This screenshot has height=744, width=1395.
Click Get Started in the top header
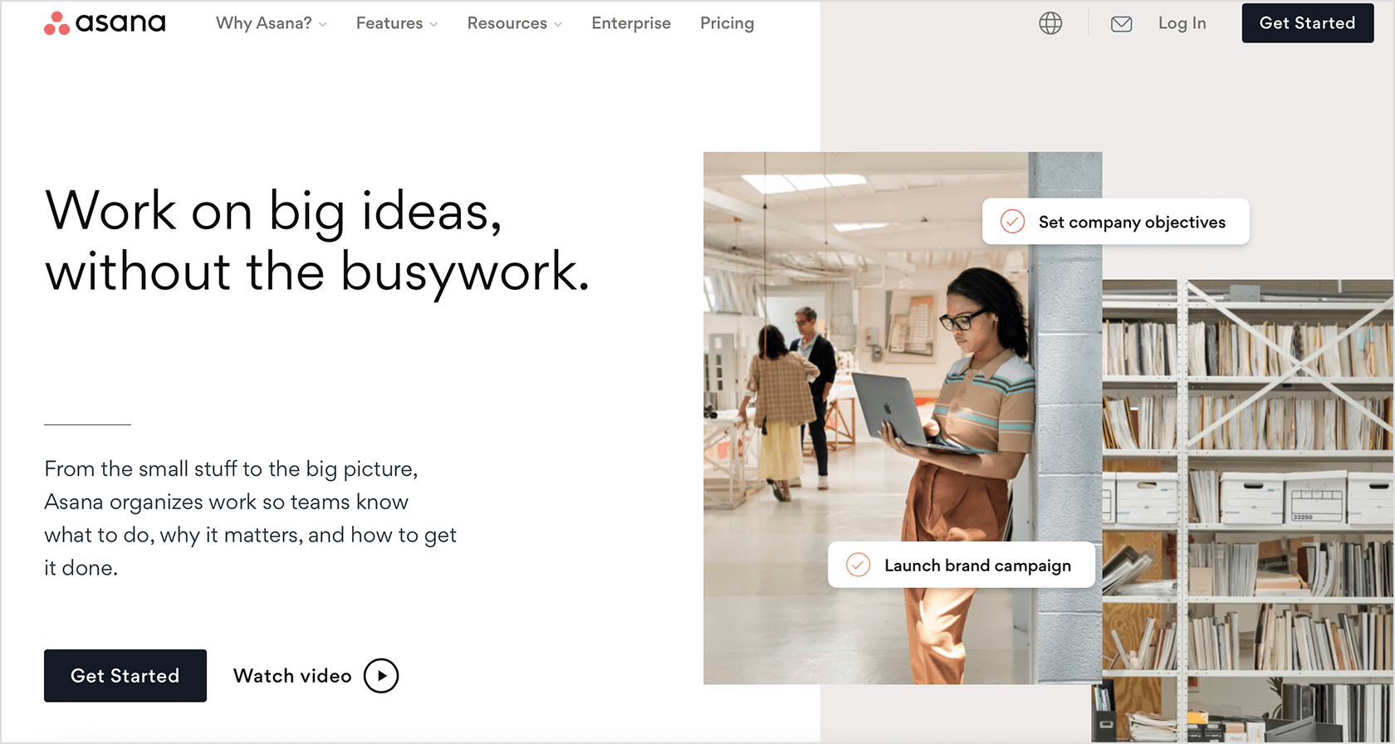click(x=1307, y=23)
